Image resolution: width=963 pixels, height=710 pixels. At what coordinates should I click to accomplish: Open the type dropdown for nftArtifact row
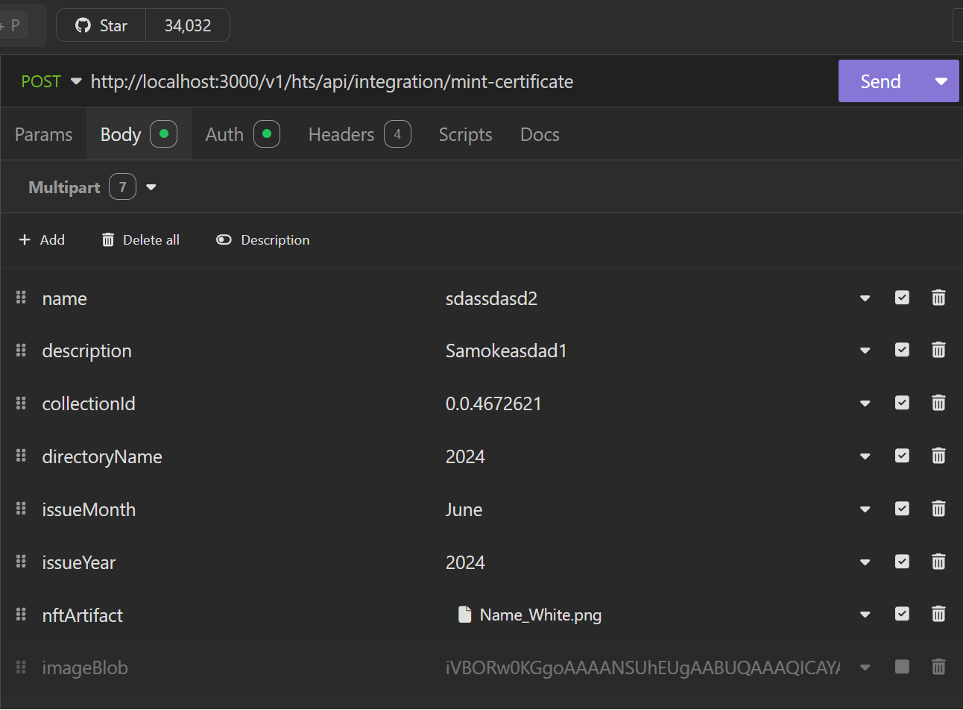865,614
